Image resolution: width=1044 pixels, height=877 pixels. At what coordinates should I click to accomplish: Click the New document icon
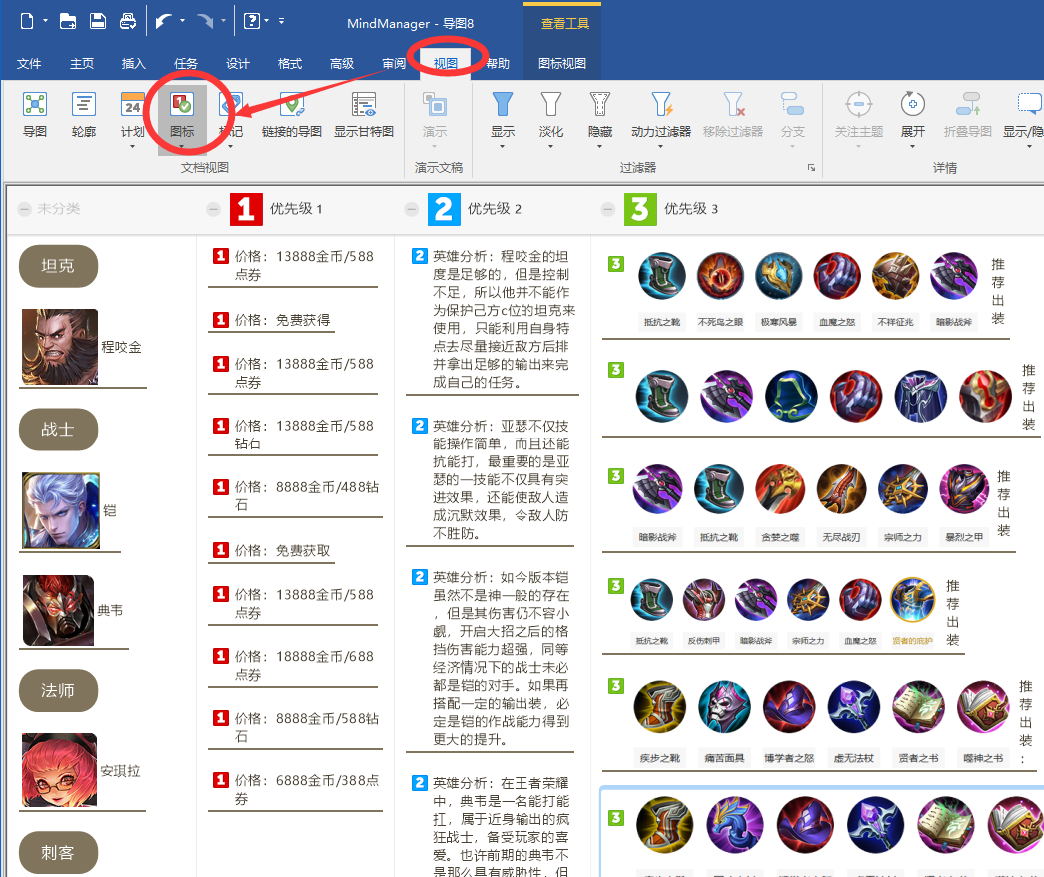[x=27, y=21]
